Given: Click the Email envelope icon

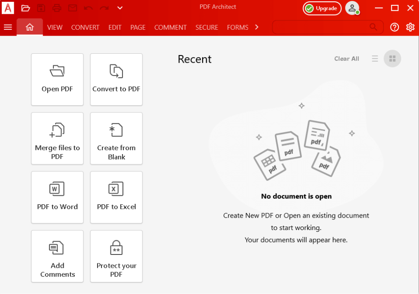Looking at the screenshot, I should [73, 8].
